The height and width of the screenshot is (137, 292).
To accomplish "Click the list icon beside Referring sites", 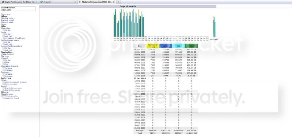I will (3, 84).
